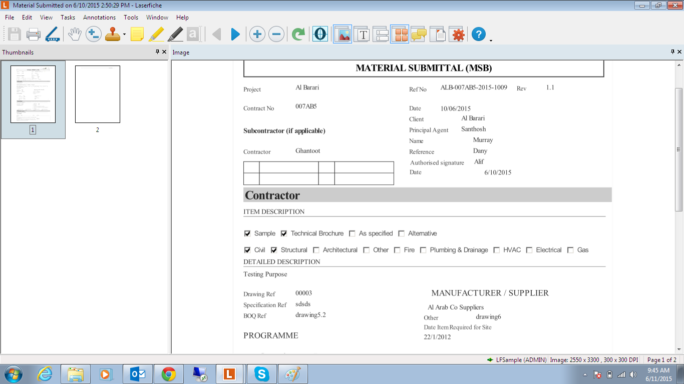This screenshot has width=684, height=384.
Task: Click the Print icon in toolbar
Action: click(x=34, y=34)
